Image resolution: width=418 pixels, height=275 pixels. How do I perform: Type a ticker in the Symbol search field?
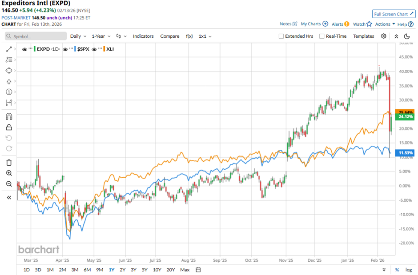pyautogui.click(x=35, y=36)
